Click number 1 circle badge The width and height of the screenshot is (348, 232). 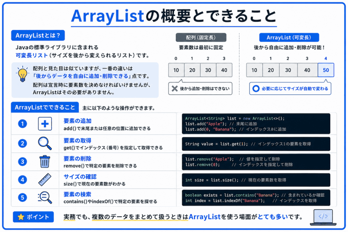pyautogui.click(x=22, y=124)
